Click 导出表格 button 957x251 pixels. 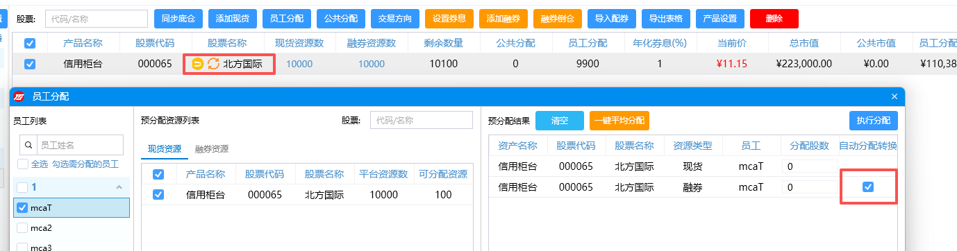coord(666,19)
